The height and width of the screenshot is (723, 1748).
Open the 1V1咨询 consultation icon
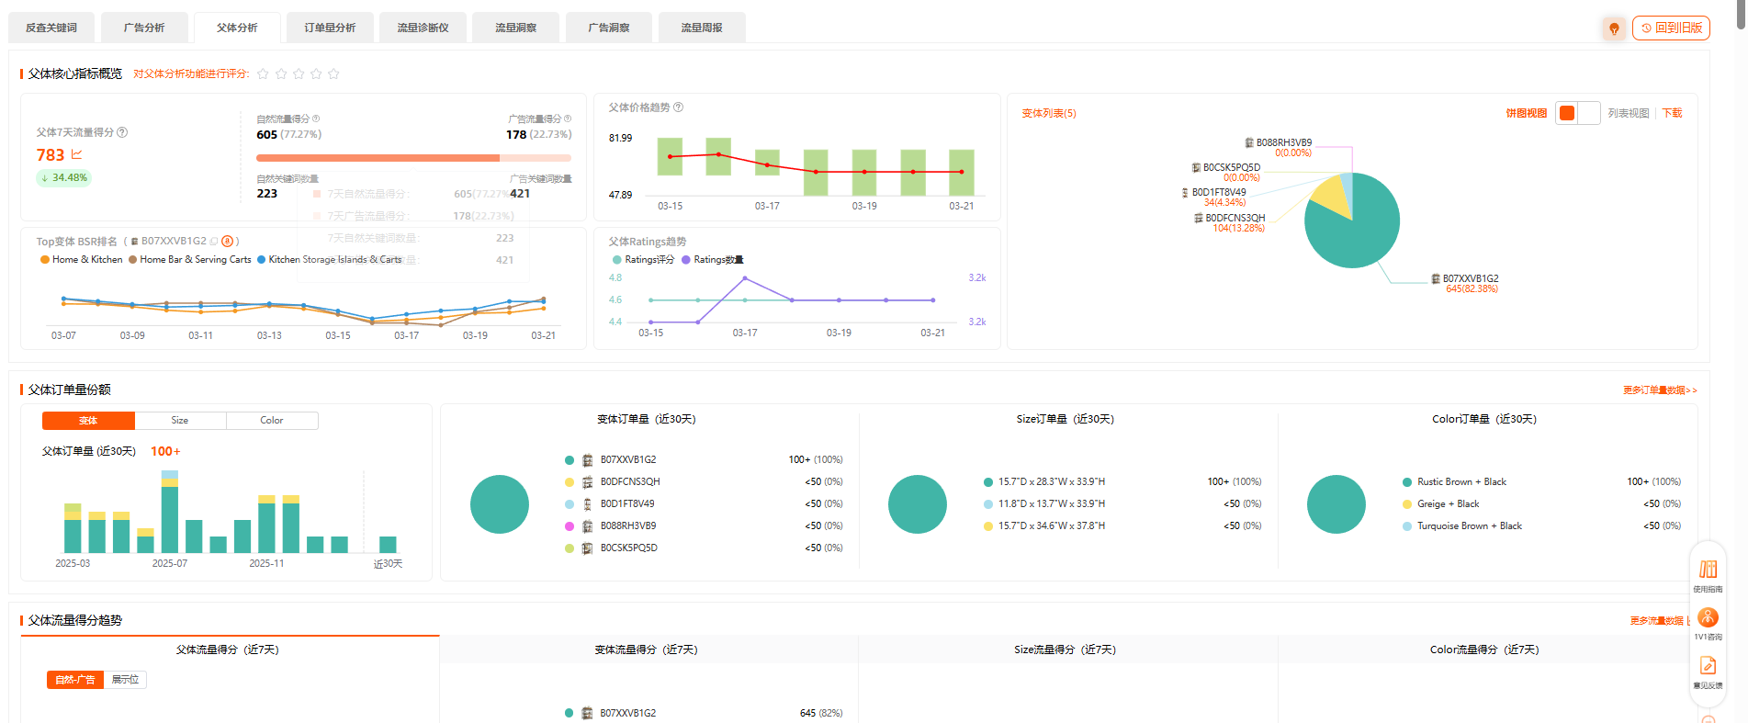pyautogui.click(x=1708, y=618)
